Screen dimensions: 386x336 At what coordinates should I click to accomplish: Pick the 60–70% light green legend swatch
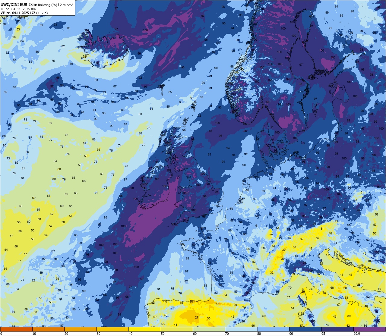209,329
